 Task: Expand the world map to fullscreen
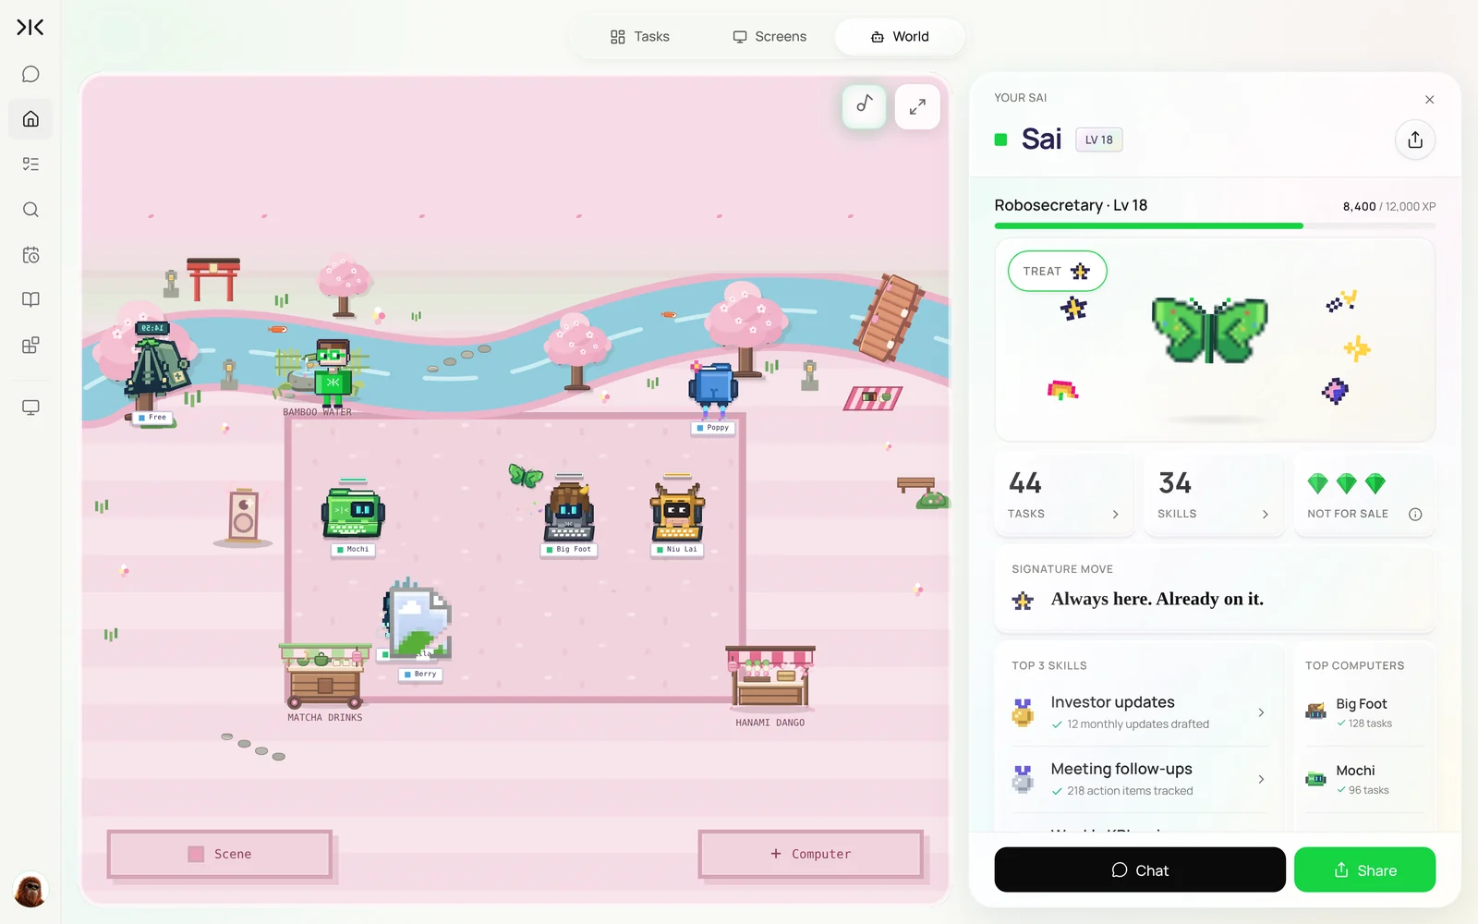(917, 106)
